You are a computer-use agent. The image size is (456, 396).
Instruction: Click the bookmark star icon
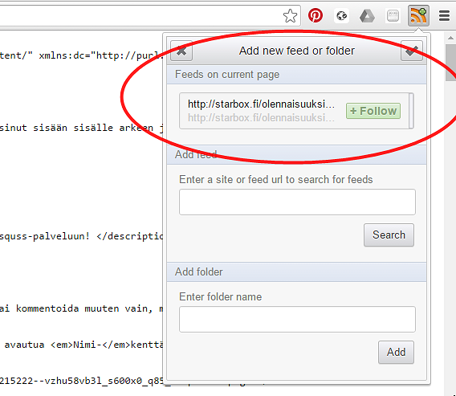290,16
